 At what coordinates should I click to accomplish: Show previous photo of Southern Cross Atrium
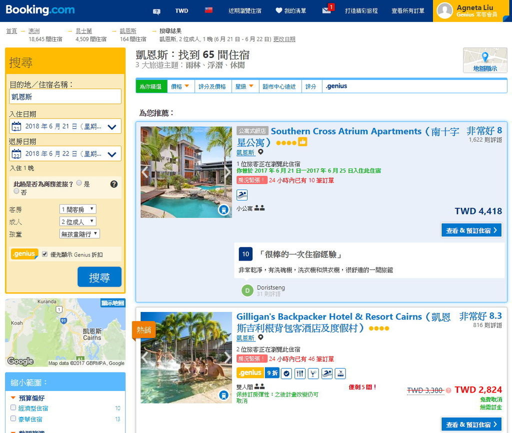click(145, 172)
